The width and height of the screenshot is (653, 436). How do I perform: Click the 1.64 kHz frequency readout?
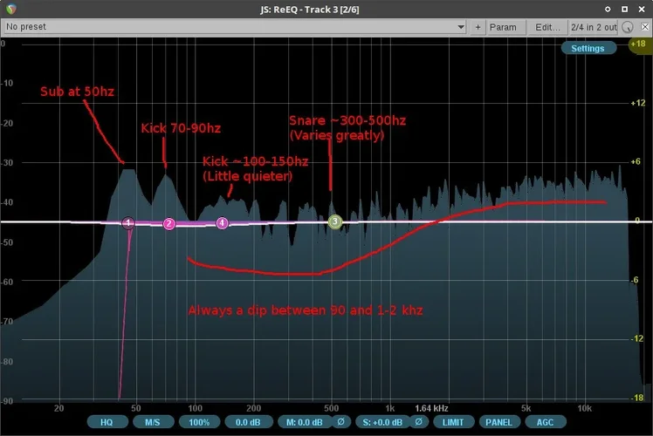pos(431,409)
